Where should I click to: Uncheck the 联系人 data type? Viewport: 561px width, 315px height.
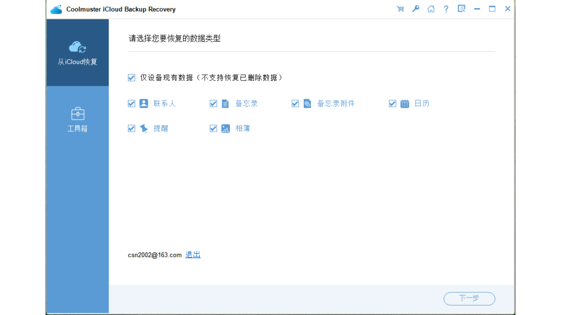tap(131, 103)
